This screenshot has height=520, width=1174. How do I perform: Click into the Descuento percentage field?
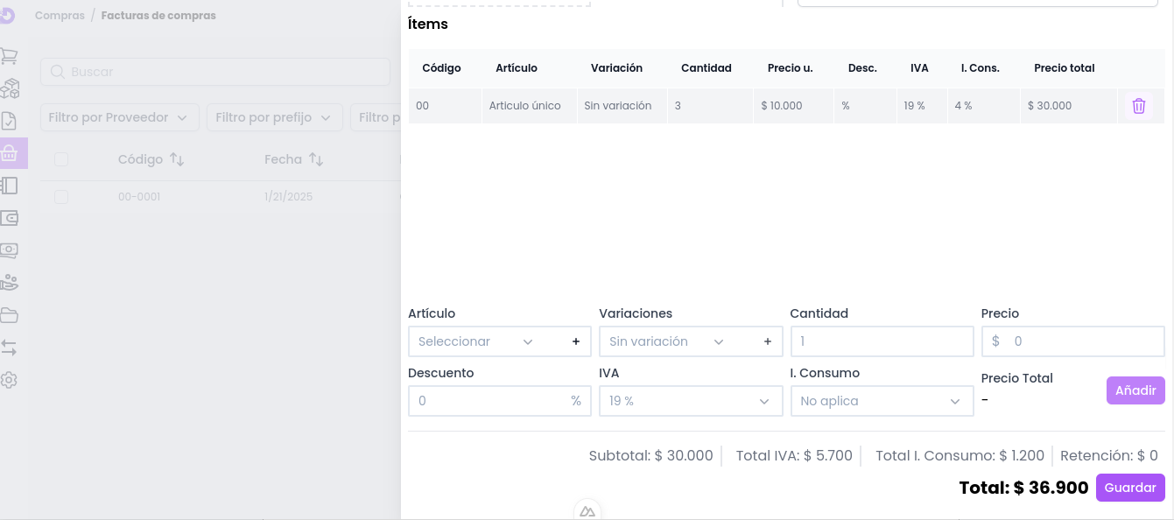(489, 401)
